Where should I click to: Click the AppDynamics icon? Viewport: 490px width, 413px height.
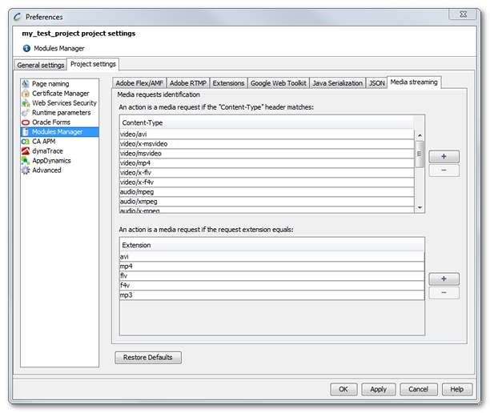point(26,161)
